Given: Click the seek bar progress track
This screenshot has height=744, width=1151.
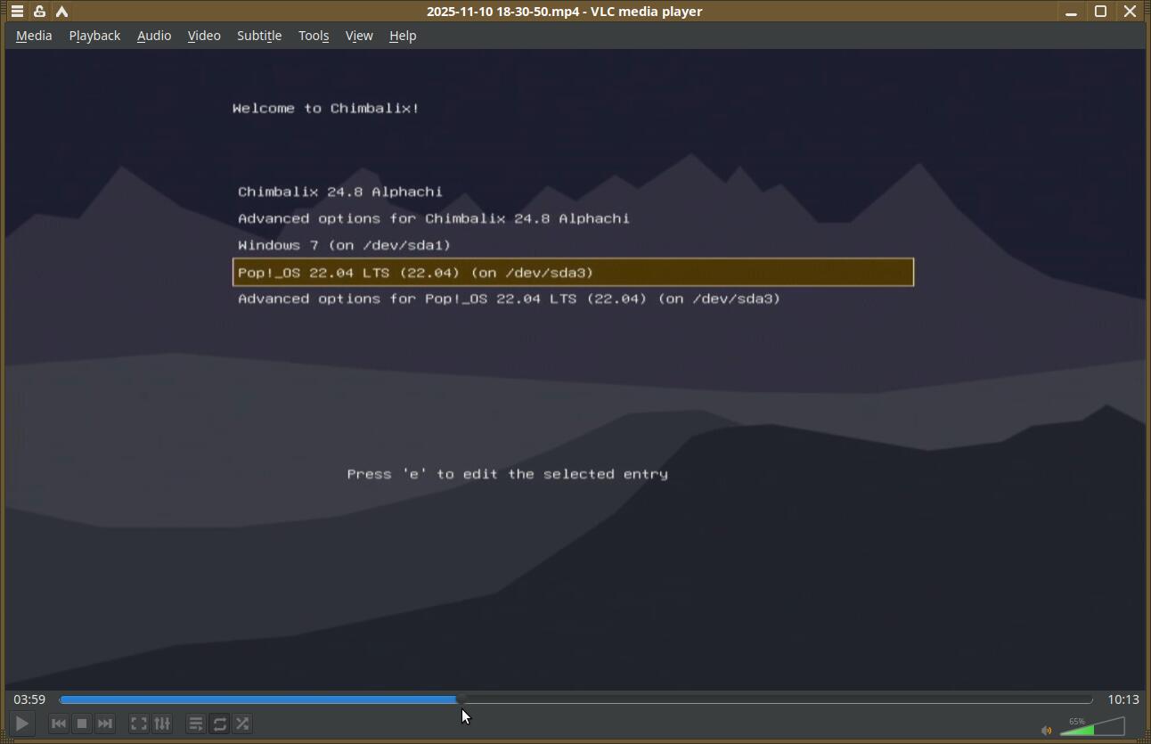Looking at the screenshot, I should point(575,699).
